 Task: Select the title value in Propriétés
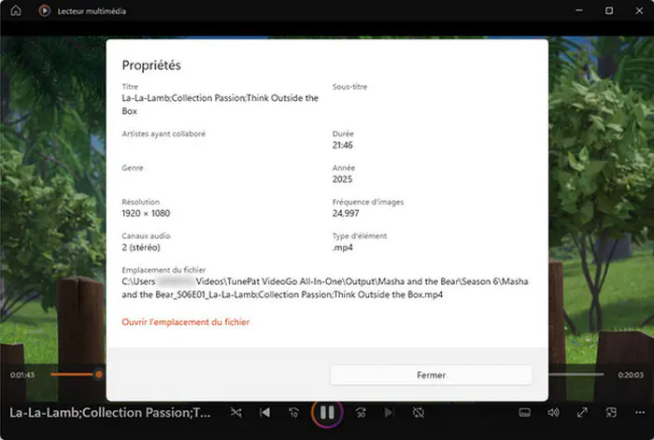click(x=220, y=105)
